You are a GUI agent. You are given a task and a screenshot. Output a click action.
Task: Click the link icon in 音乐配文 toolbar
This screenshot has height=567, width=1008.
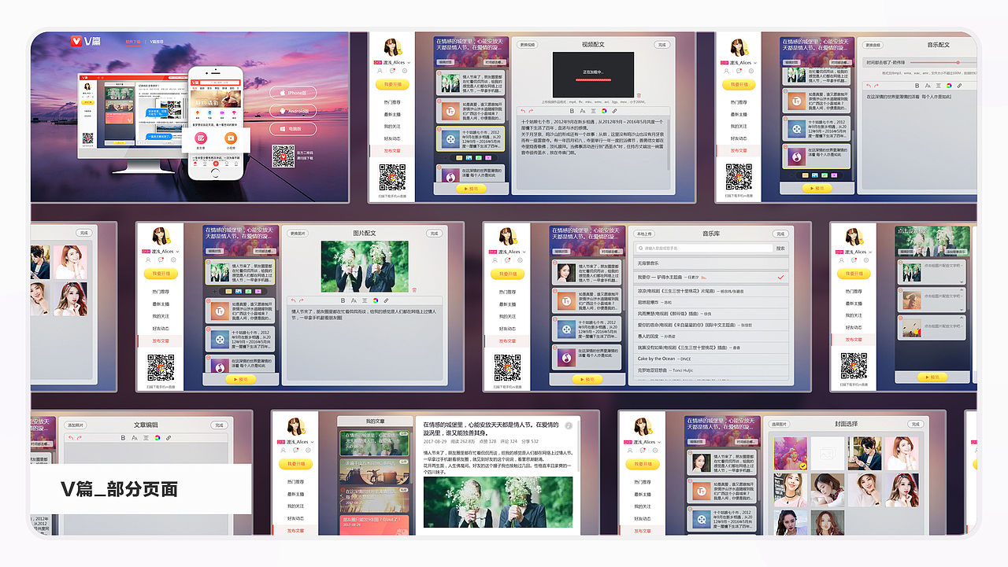pyautogui.click(x=959, y=86)
